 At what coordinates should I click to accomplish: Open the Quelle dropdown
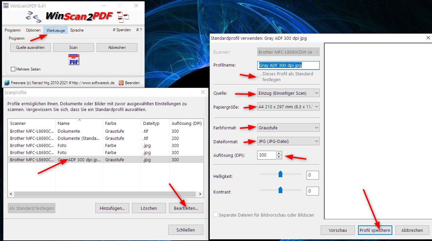point(288,93)
